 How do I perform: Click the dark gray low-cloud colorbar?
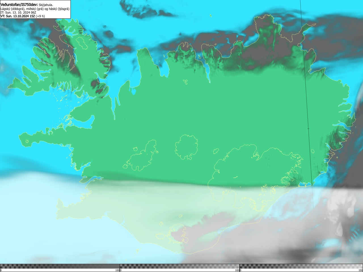click(x=60, y=266)
